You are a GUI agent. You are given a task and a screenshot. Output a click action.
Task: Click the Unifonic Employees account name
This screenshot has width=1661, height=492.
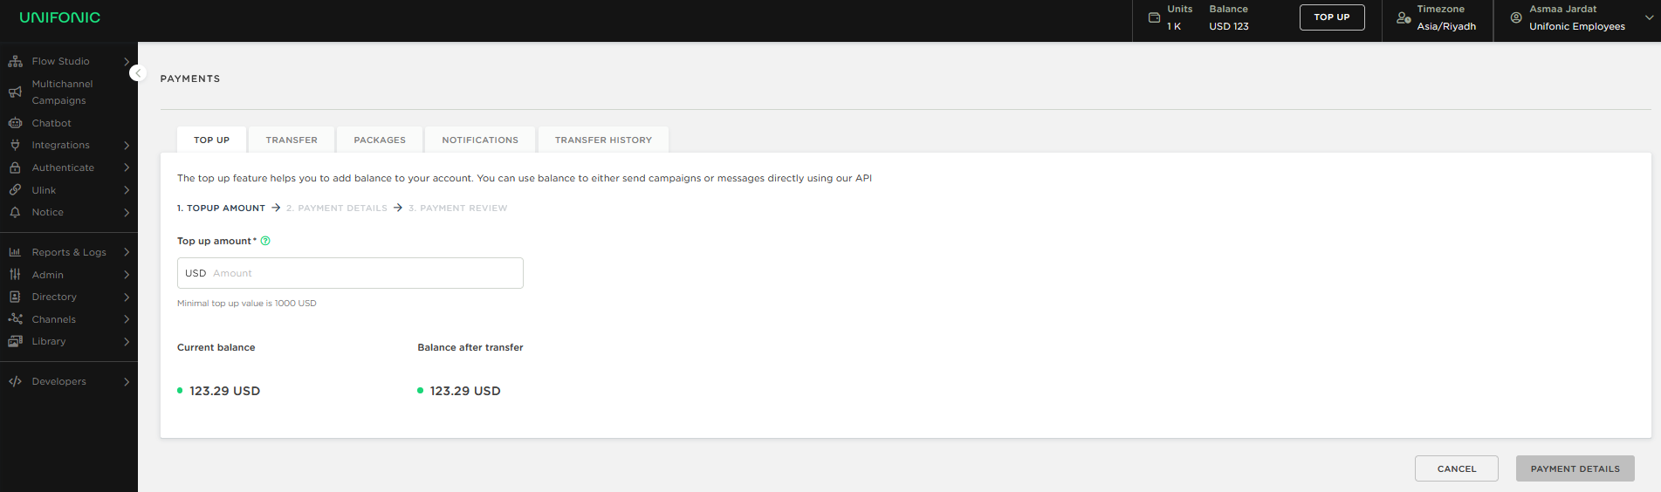pos(1577,26)
